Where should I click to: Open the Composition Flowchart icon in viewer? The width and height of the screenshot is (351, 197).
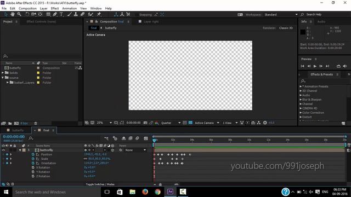(259, 123)
